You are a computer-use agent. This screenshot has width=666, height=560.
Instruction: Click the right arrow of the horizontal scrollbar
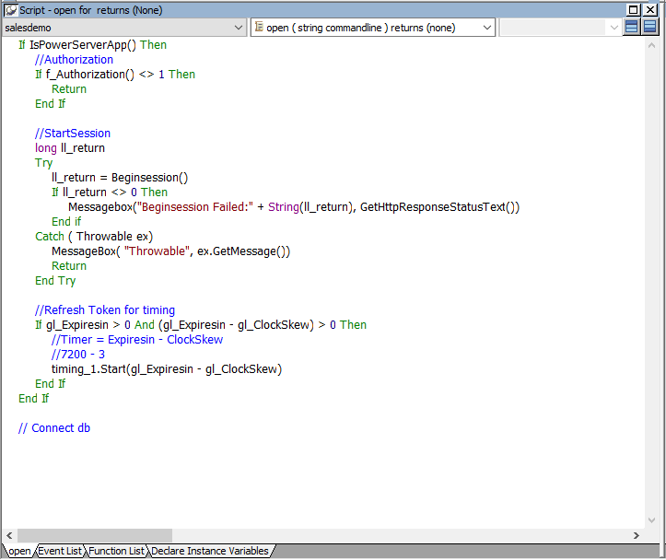click(636, 535)
